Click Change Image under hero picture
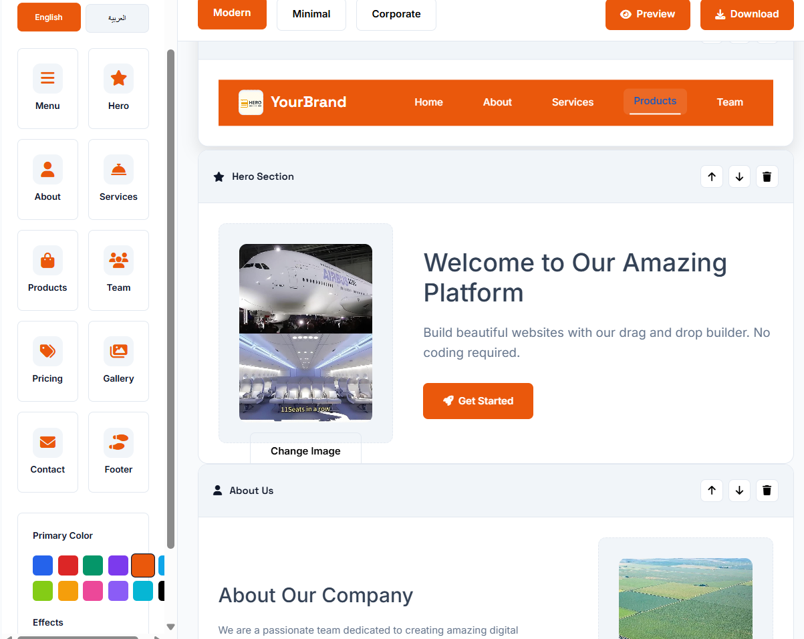The image size is (804, 639). click(x=305, y=451)
